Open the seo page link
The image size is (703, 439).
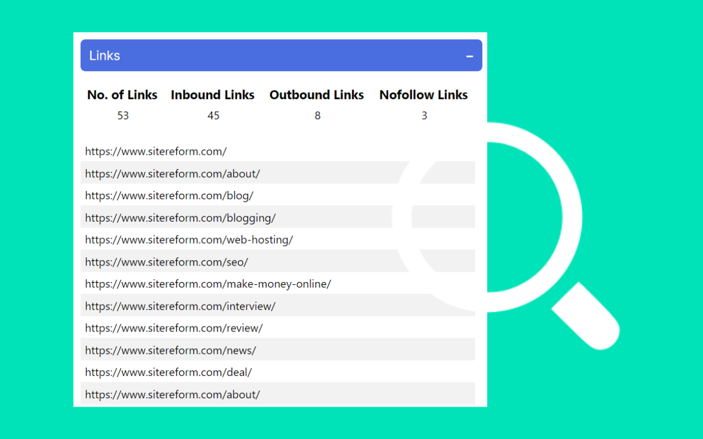(x=166, y=262)
